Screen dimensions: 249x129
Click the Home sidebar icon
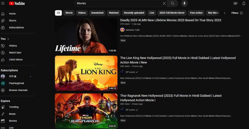3,14
